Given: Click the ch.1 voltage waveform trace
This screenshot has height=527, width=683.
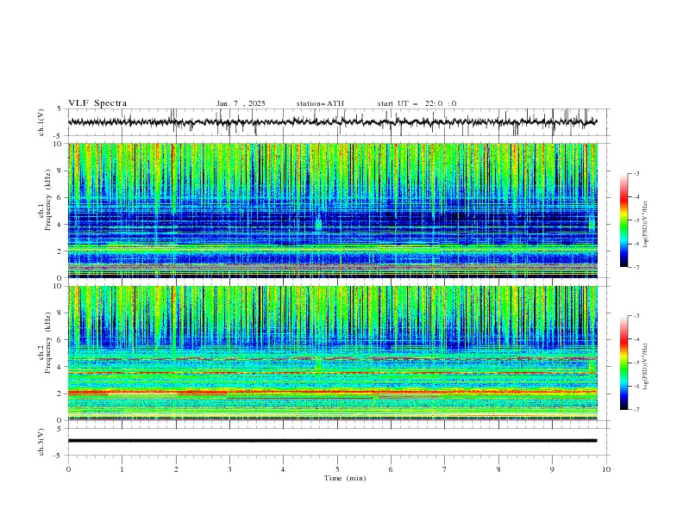Looking at the screenshot, I should 332,122.
